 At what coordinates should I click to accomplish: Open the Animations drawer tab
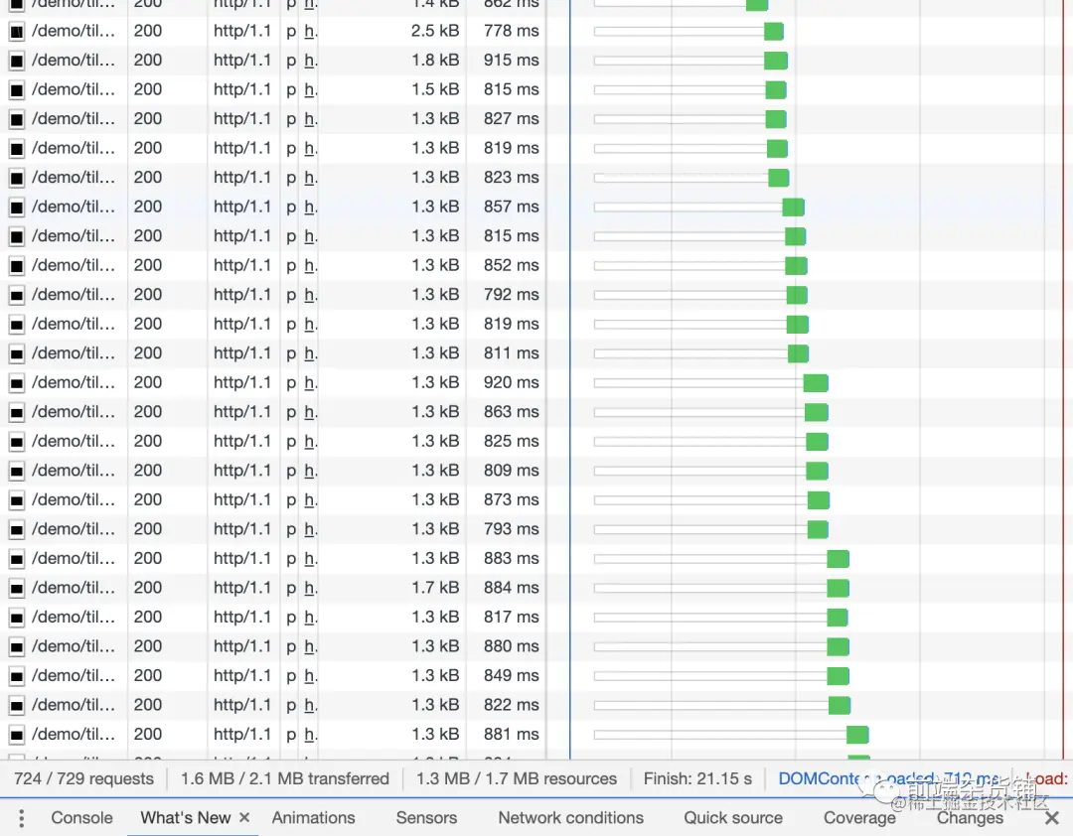[313, 817]
